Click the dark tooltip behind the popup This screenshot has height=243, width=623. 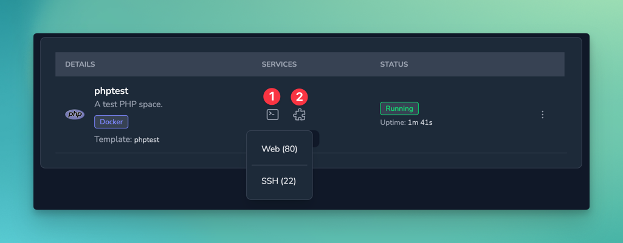(x=315, y=139)
